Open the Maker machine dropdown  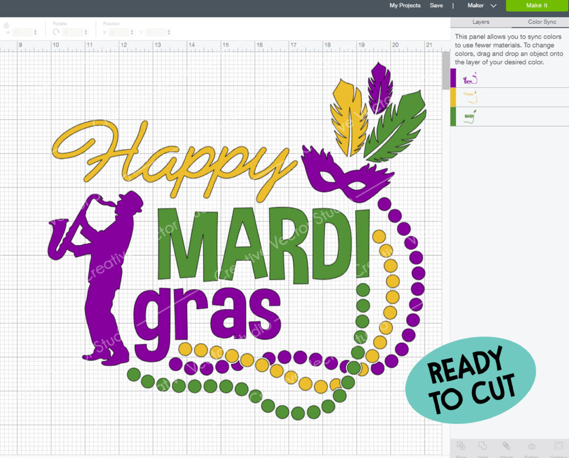(482, 6)
